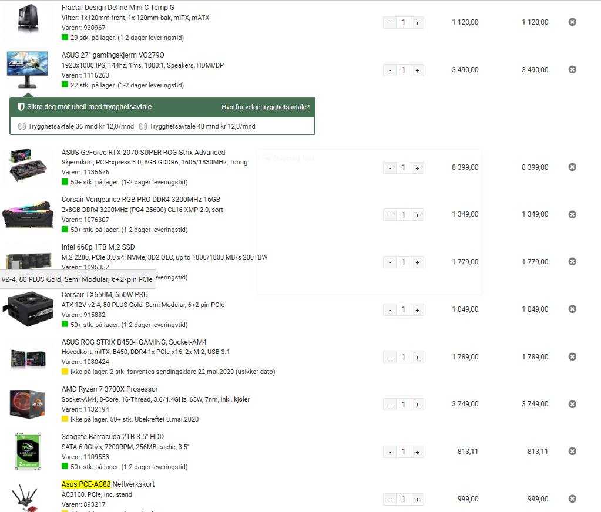Decrease quantity of RTX 2070 SUPER
The height and width of the screenshot is (512, 601).
point(390,167)
